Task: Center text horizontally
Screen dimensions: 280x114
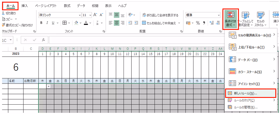Action: pos(117,23)
